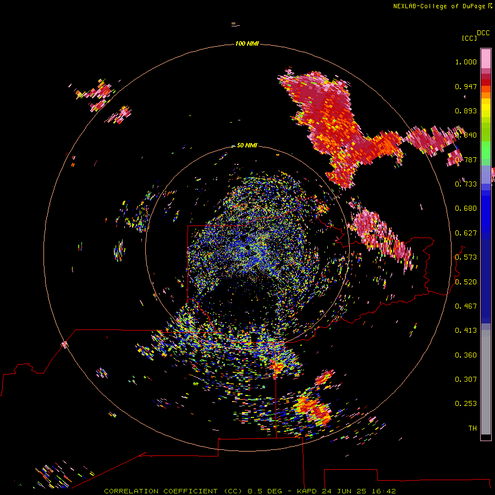Click the Correlation Coefficient KAPD caption text
This screenshot has height=495, width=495.
click(250, 491)
